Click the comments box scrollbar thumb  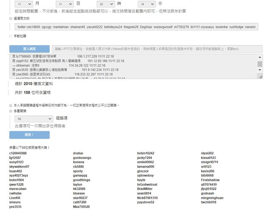click(x=260, y=64)
